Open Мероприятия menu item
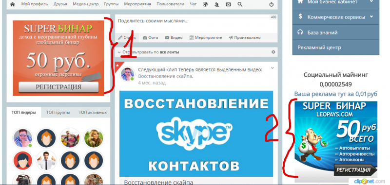 [137, 4]
